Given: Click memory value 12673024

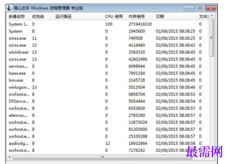Looking at the screenshot, I should 138,123.
